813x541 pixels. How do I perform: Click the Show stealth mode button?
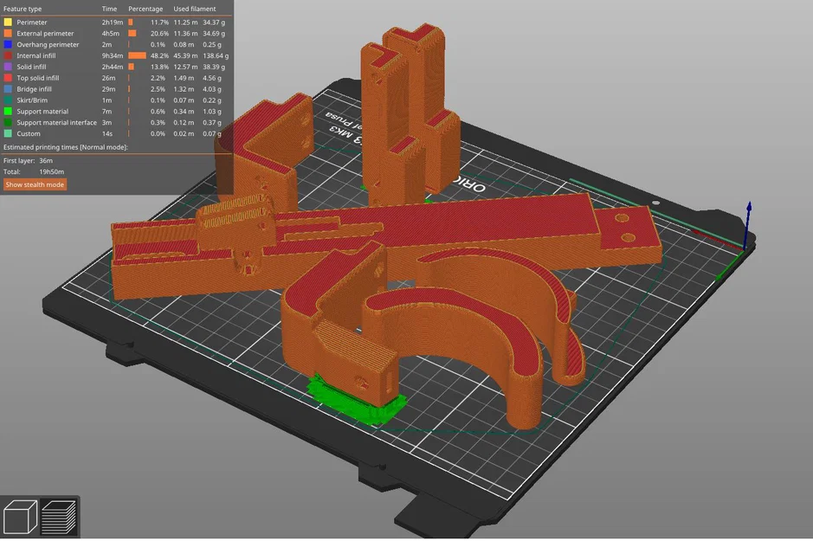click(x=34, y=184)
